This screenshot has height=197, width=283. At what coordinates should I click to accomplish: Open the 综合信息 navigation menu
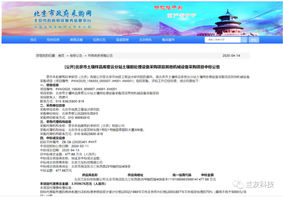tap(53, 40)
